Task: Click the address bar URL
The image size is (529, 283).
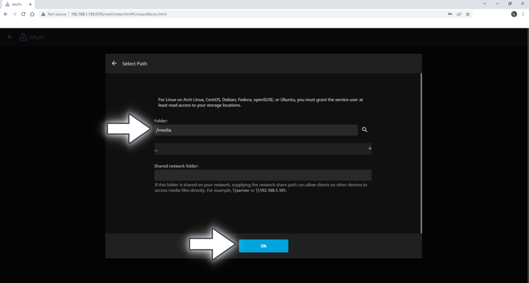Action: 119,14
